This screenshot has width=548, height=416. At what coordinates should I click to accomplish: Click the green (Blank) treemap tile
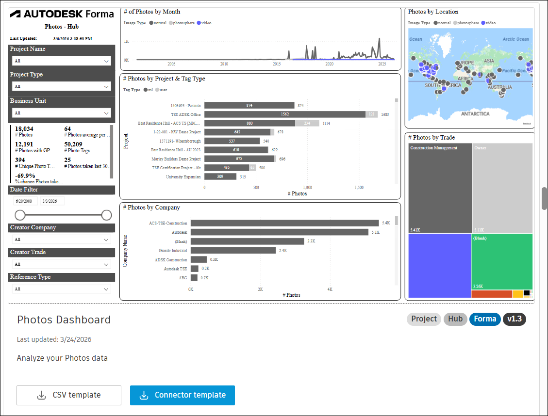502,261
